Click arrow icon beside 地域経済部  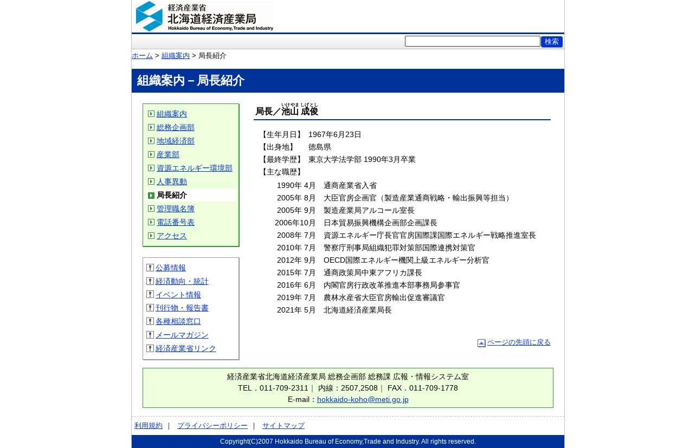click(151, 141)
